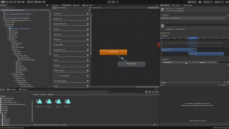Open settings gear for Hue 1 layer

88,55
